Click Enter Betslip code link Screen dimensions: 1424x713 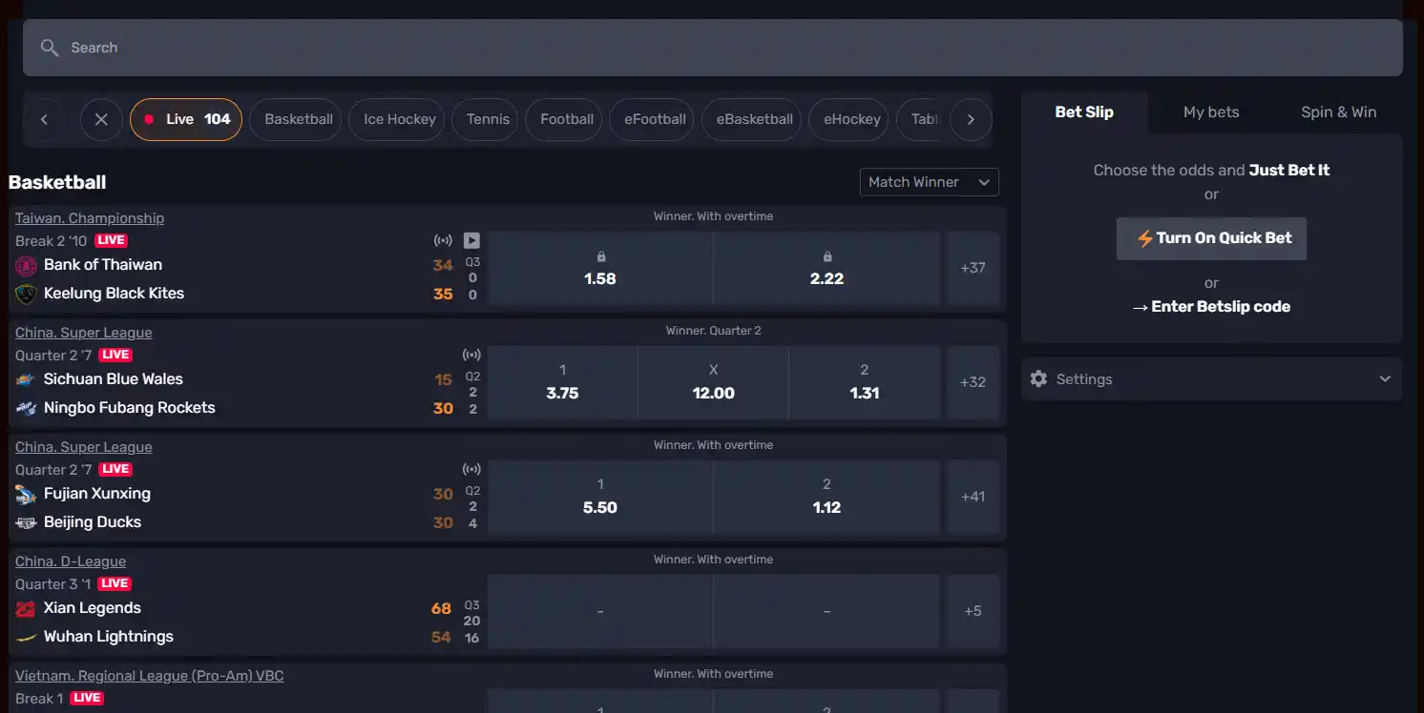point(1211,307)
